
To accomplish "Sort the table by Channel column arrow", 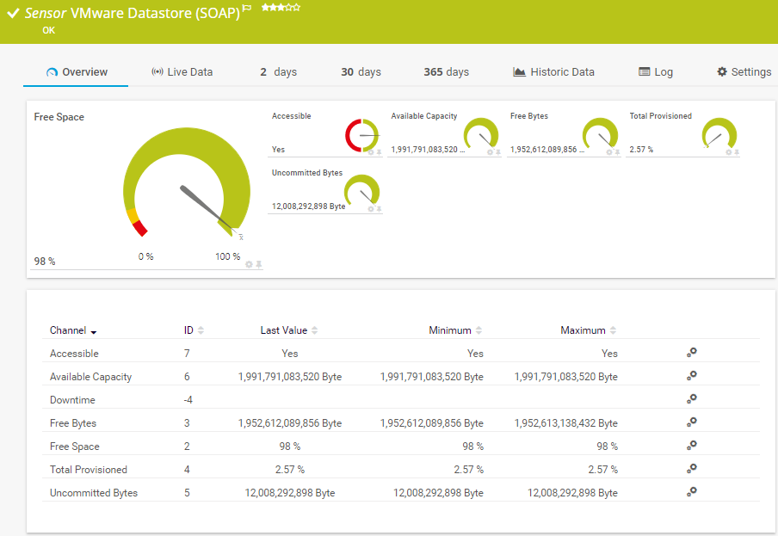I will coord(93,331).
